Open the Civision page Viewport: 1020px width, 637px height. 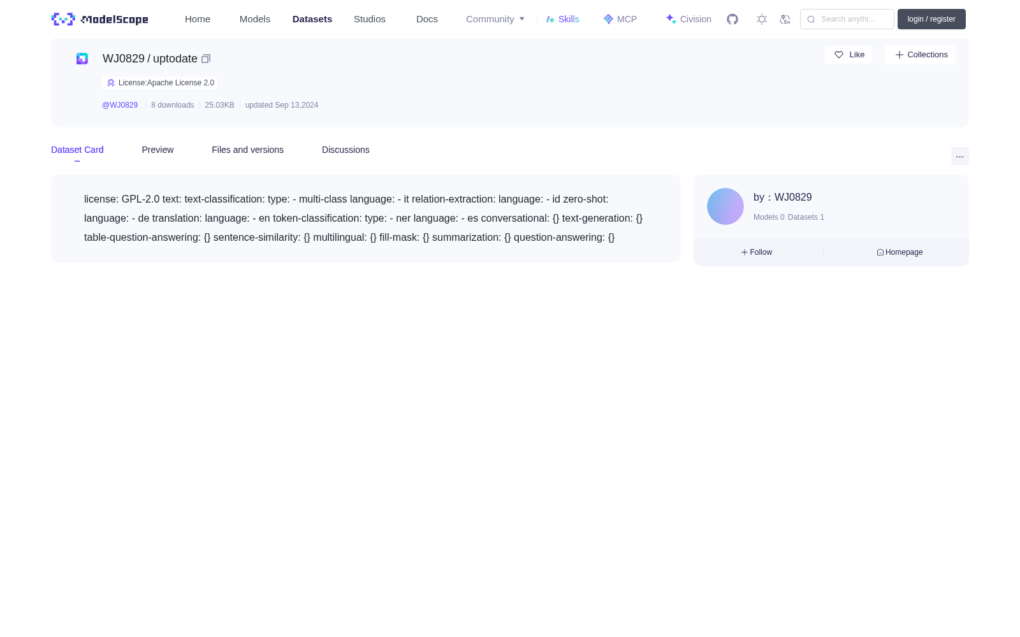coord(688,19)
